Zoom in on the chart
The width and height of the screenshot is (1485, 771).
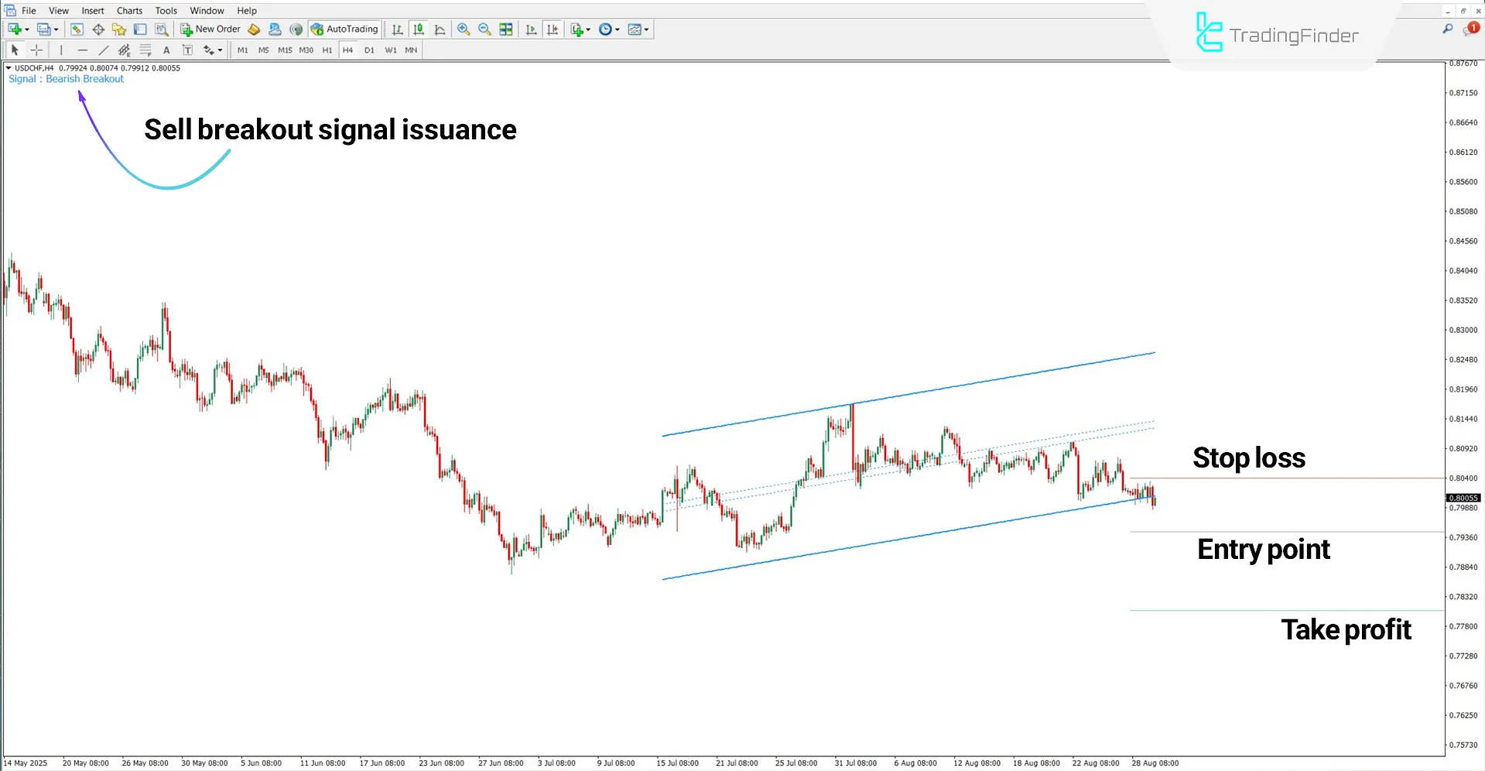tap(464, 29)
